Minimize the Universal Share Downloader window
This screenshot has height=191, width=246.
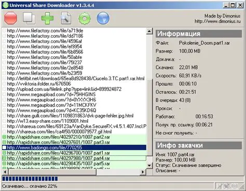click(x=226, y=5)
